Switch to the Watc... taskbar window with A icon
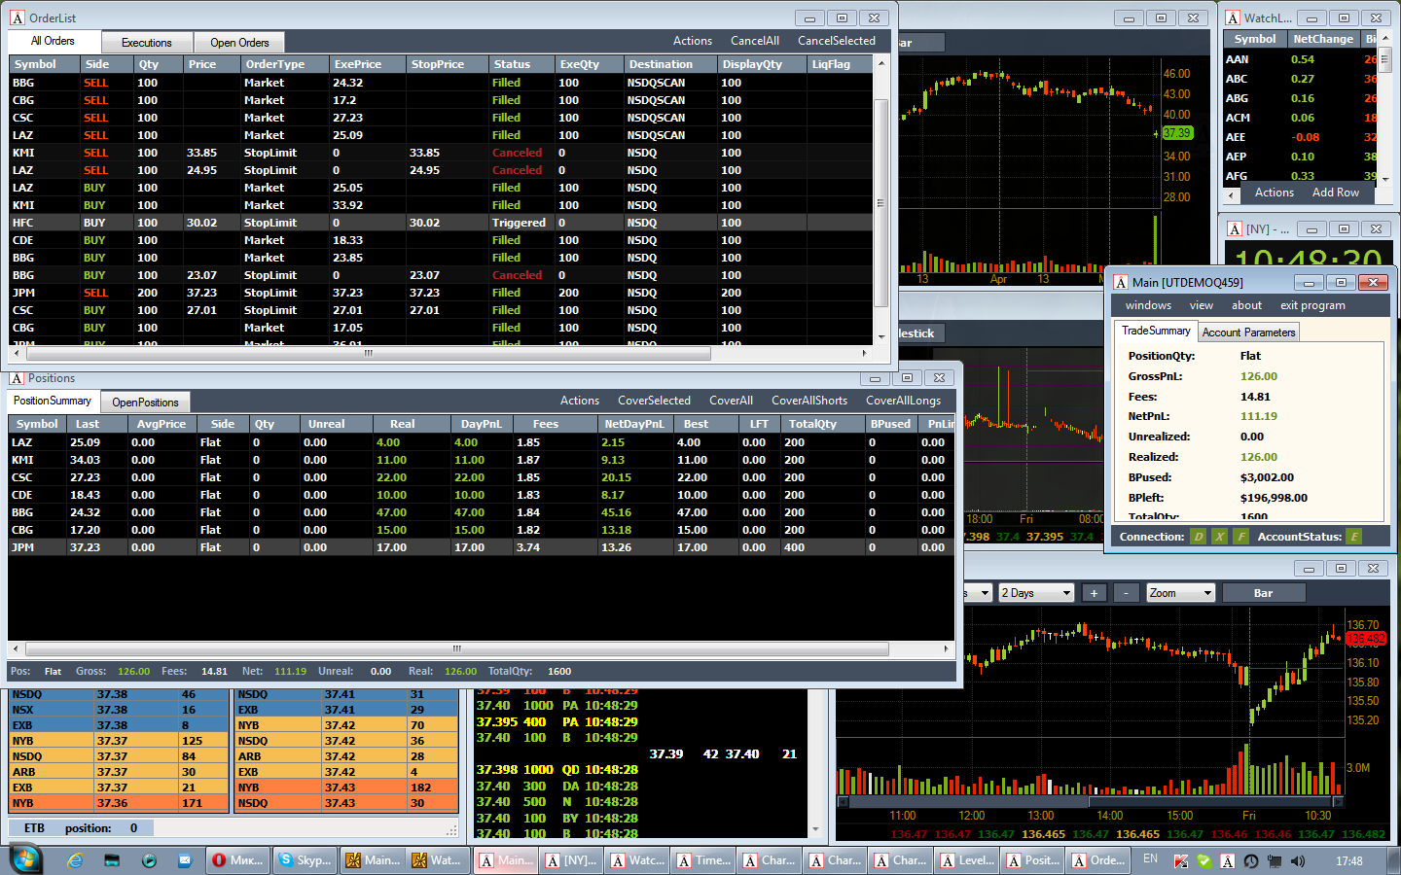This screenshot has width=1401, height=875. click(x=638, y=860)
